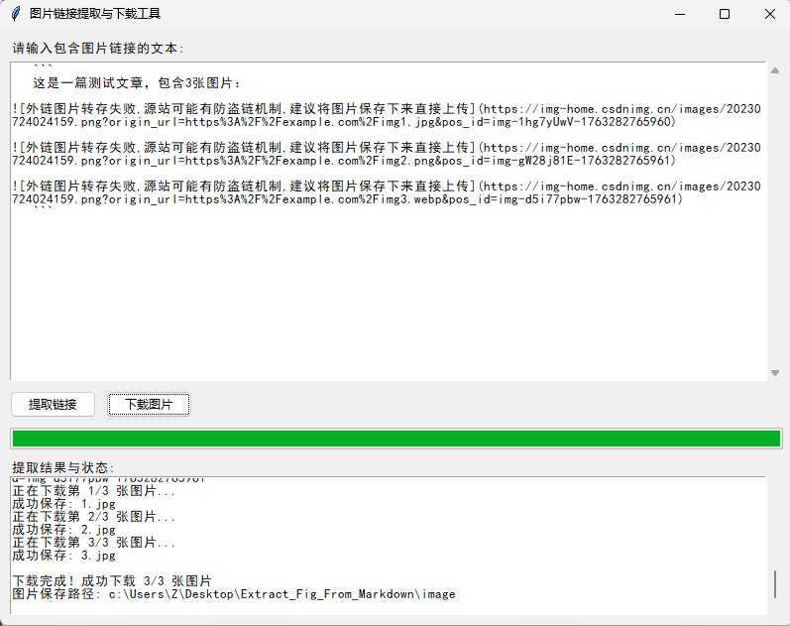Click the line 下载完成! 成功下载 3/3 张图片
This screenshot has width=790, height=626.
[112, 581]
